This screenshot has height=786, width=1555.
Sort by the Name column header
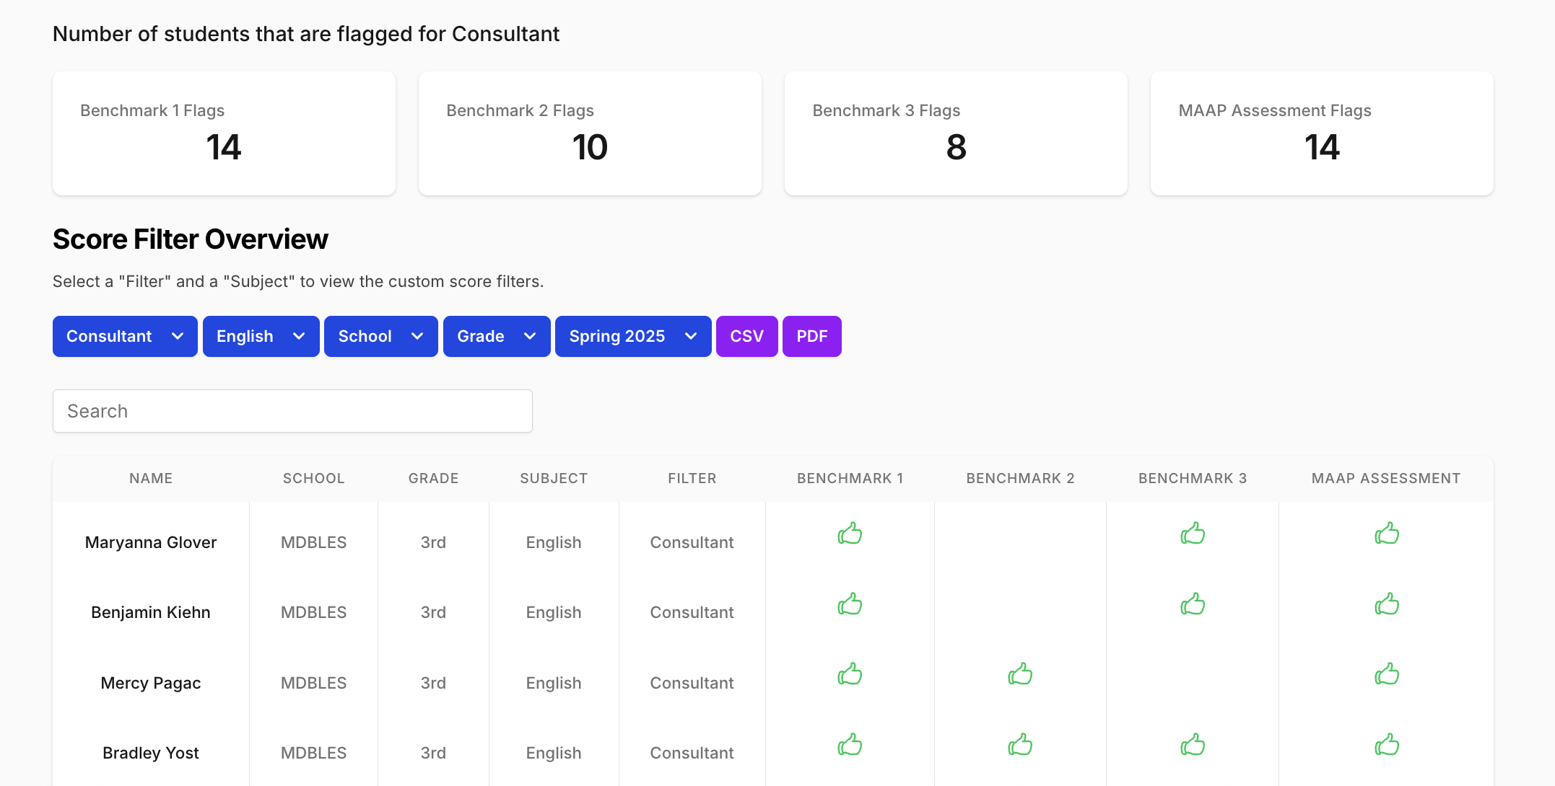tap(151, 478)
